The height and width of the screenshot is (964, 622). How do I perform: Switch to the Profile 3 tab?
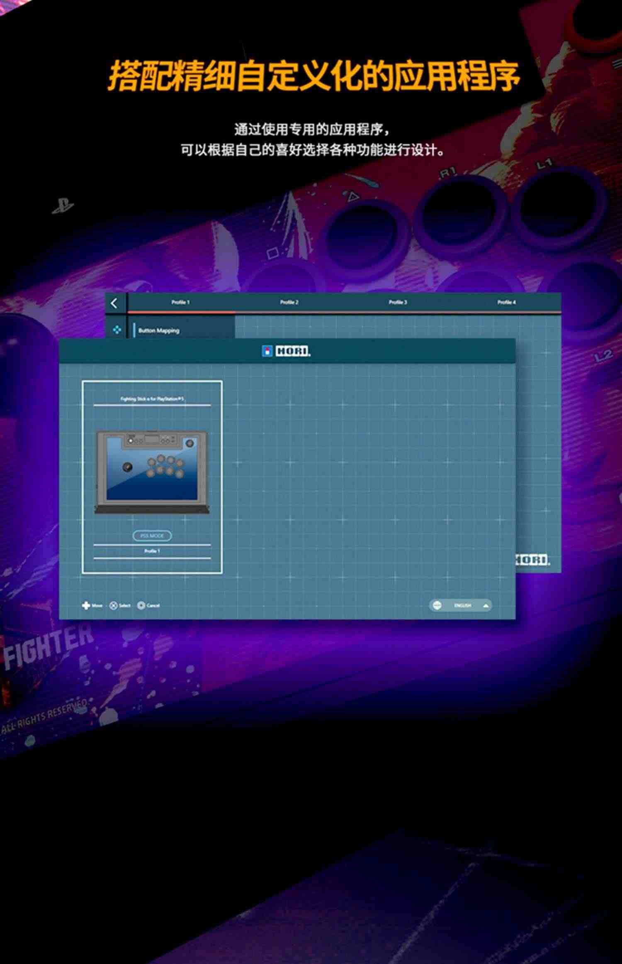[x=398, y=302]
